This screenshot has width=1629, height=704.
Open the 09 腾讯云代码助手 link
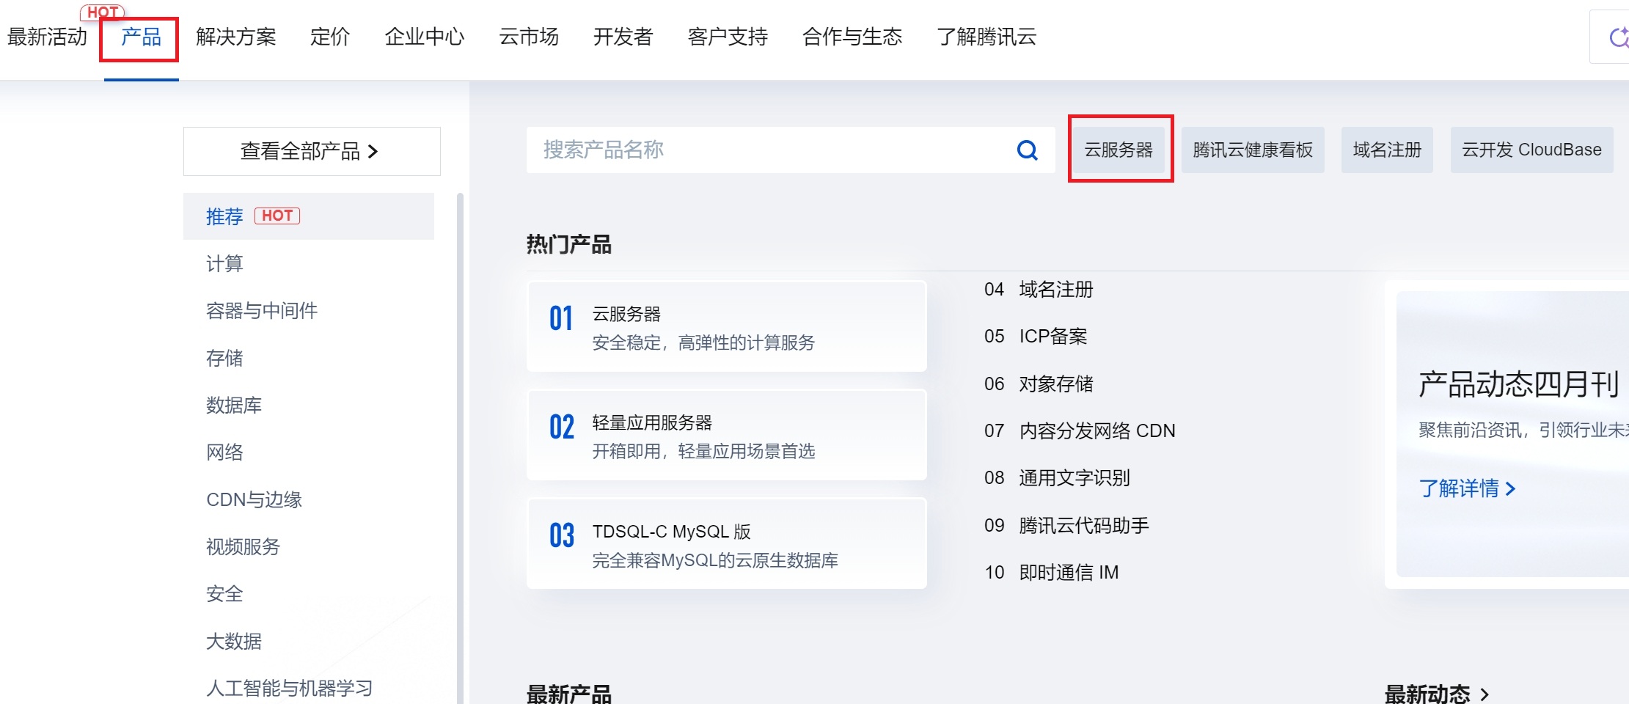click(x=1066, y=525)
